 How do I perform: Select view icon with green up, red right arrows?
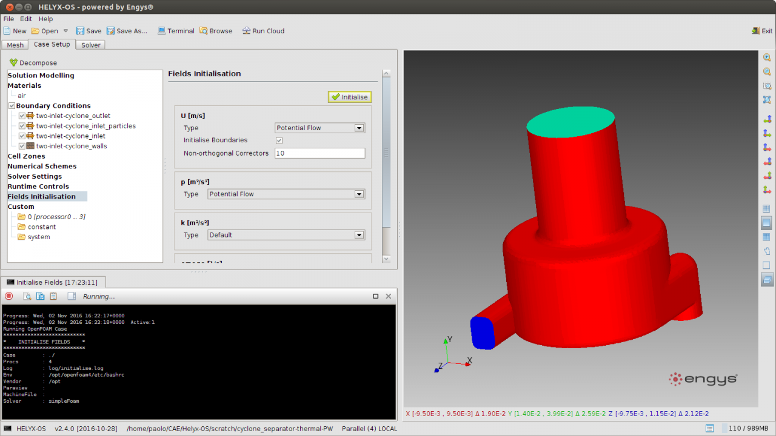[767, 190]
